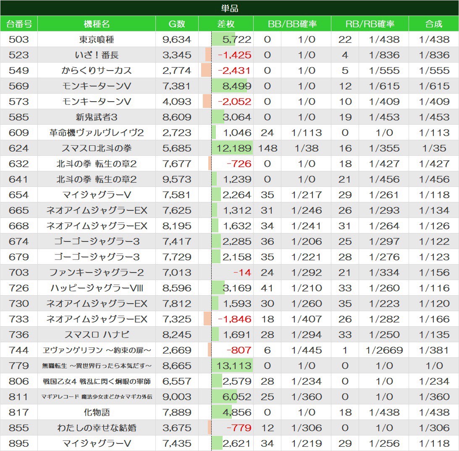Select 無職転生 machine name in row 779
This screenshot has height=451, width=459.
(x=97, y=365)
